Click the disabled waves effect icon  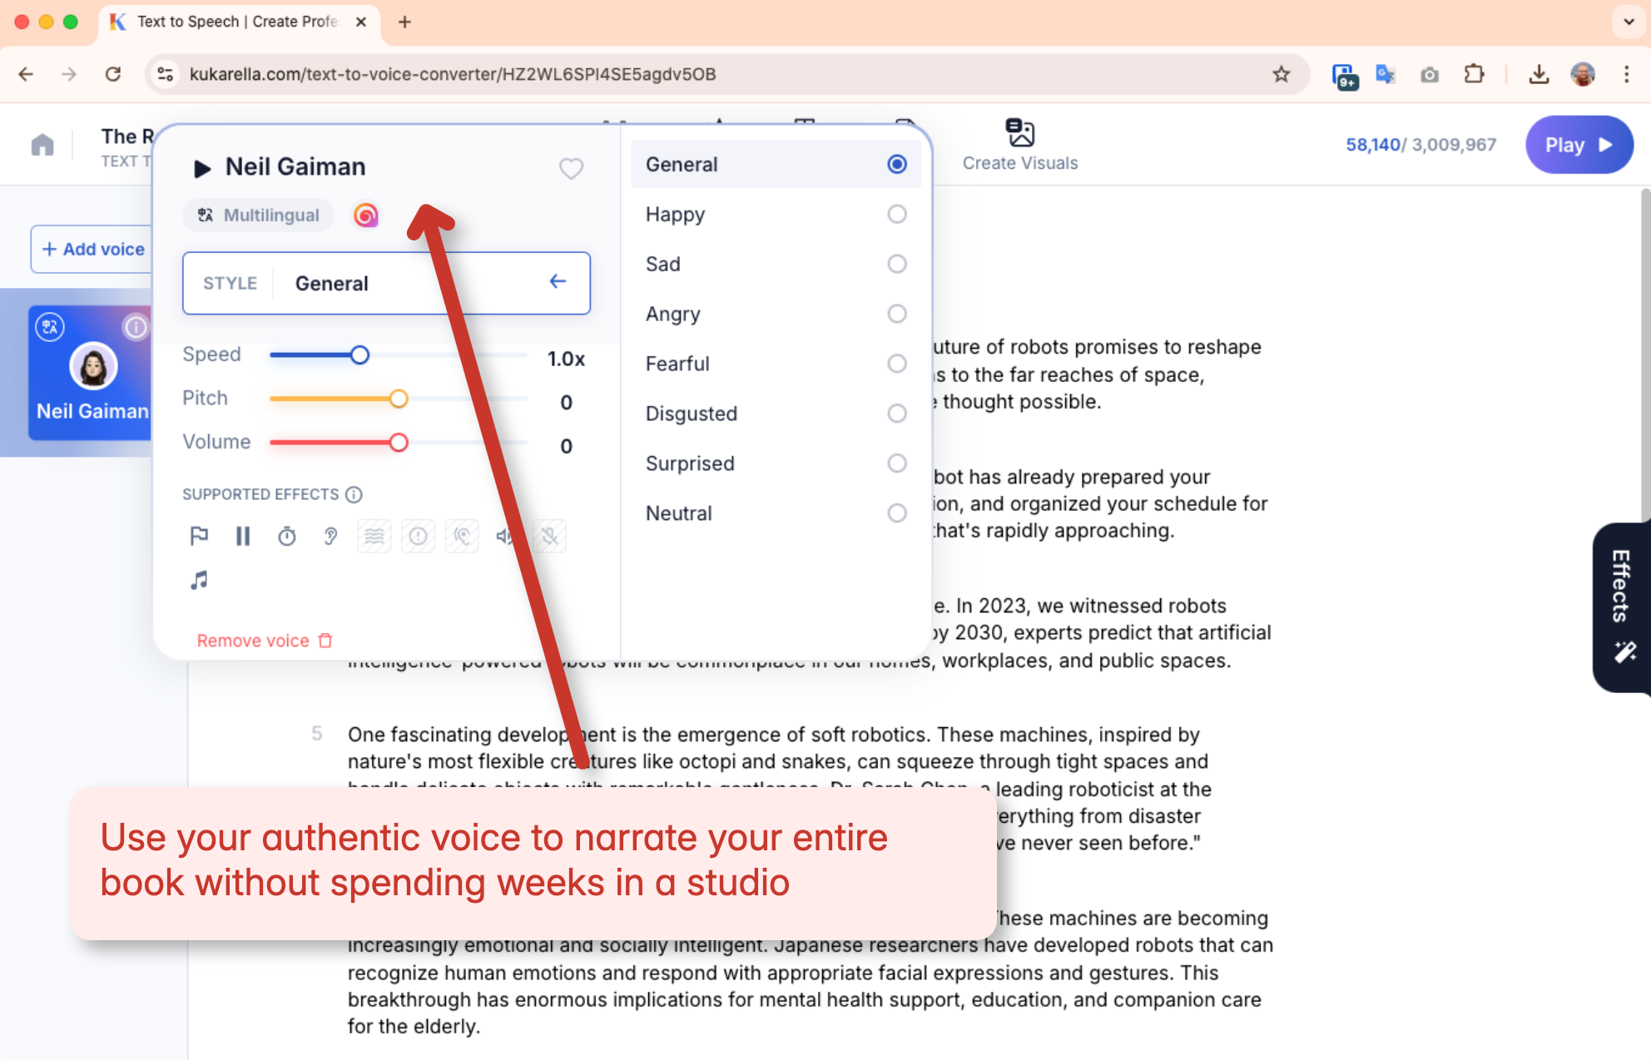click(x=374, y=537)
